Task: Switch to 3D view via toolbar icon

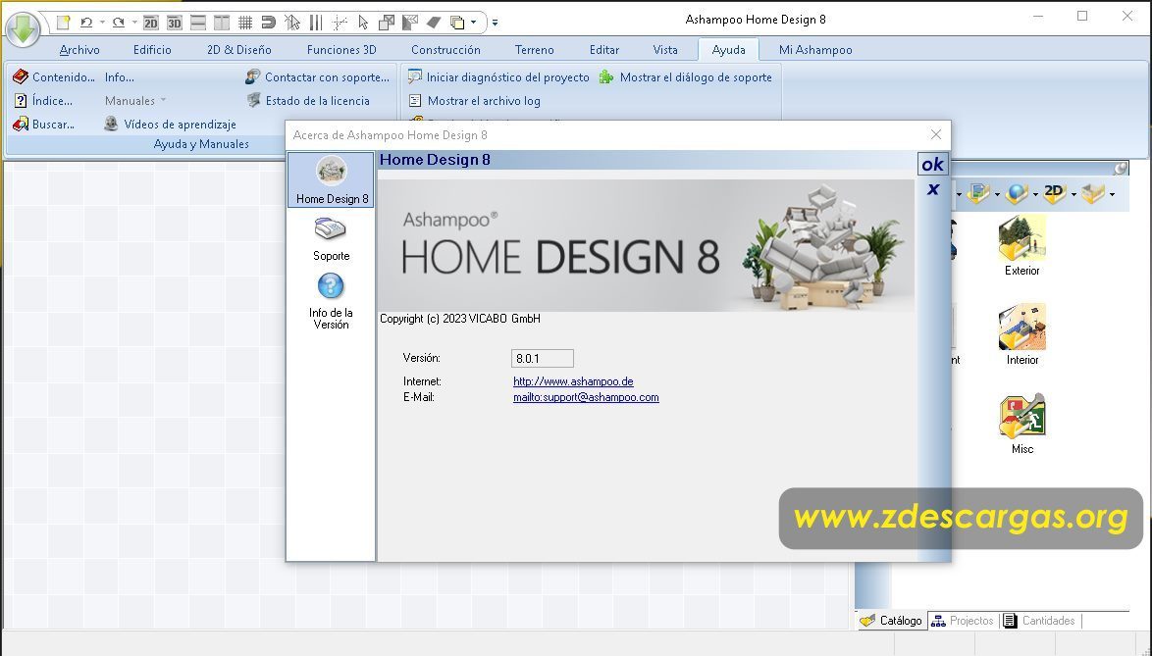Action: pyautogui.click(x=174, y=23)
